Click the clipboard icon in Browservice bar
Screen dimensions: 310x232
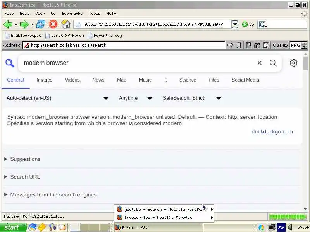tap(266, 45)
